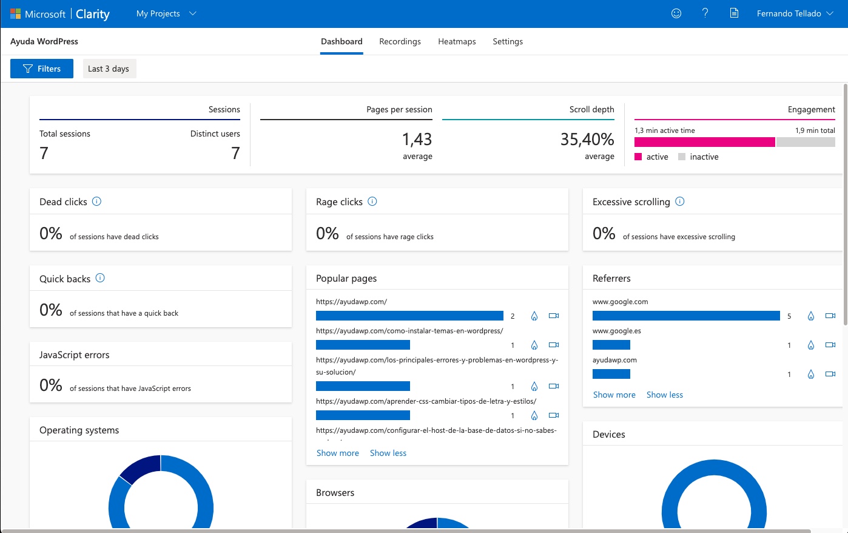
Task: Click Show less under Referrers
Action: tap(665, 395)
